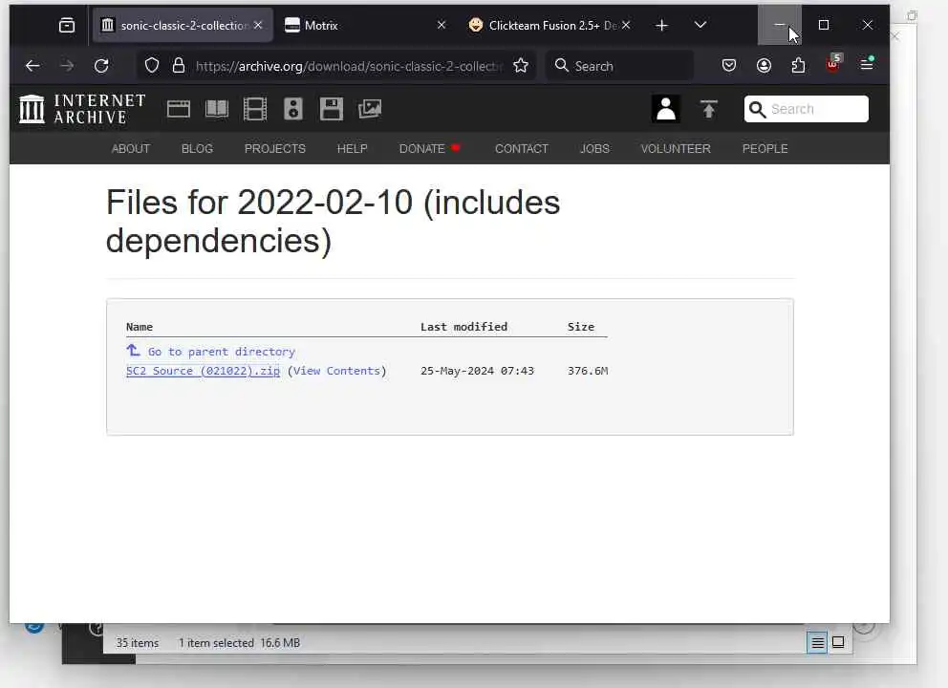Screen dimensions: 948x688
Task: Click the Name column header
Action: point(140,327)
